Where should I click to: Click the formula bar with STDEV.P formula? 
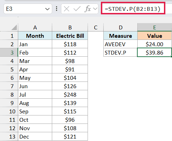pos(133,9)
